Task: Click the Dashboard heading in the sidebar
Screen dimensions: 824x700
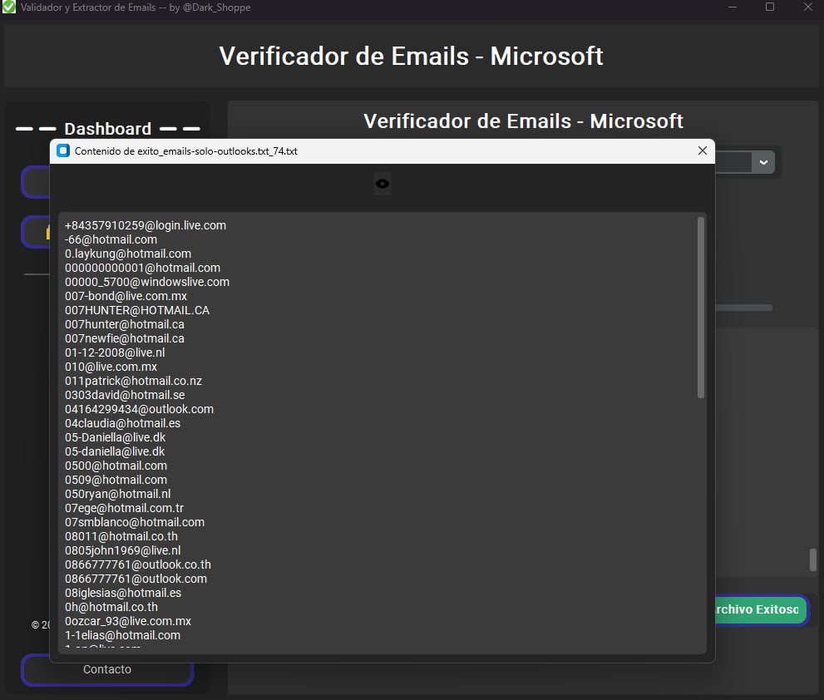Action: pos(108,129)
